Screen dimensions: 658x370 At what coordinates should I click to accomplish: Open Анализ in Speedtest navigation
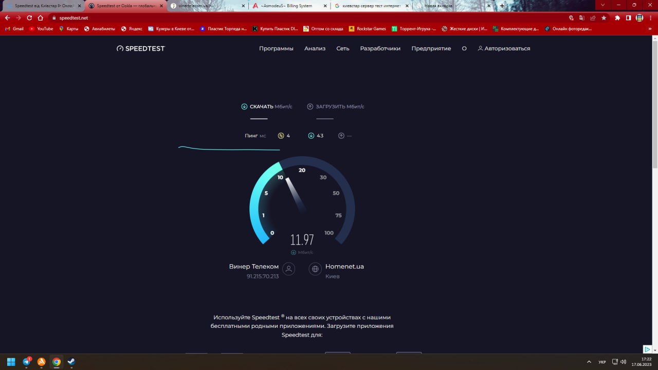coord(315,48)
